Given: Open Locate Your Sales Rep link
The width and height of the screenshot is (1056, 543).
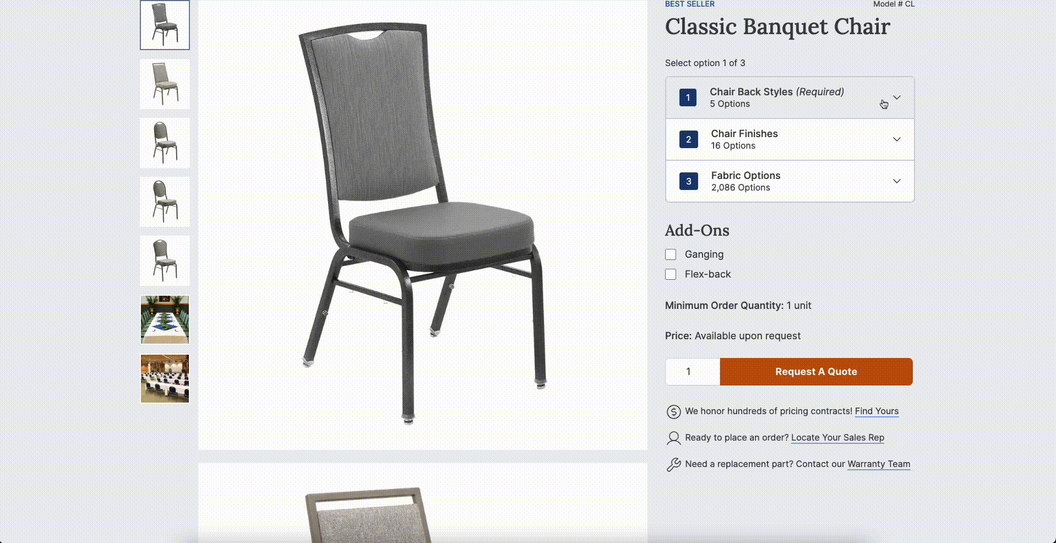Looking at the screenshot, I should (x=837, y=438).
